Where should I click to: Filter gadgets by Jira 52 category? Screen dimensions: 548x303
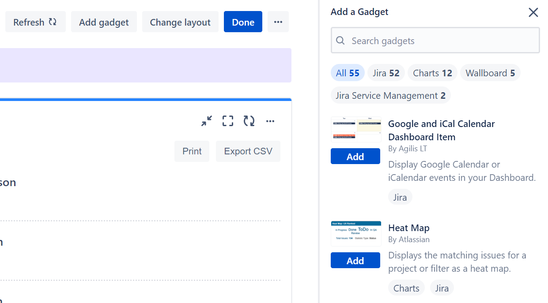point(385,73)
